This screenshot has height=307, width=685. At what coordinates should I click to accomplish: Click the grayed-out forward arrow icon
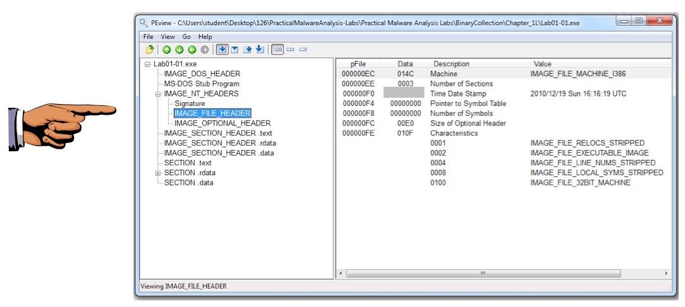(x=204, y=49)
